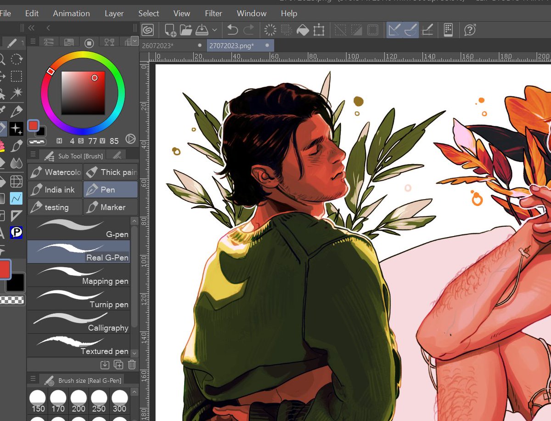The width and height of the screenshot is (551, 421).
Task: Open the Layer menu
Action: [x=114, y=13]
